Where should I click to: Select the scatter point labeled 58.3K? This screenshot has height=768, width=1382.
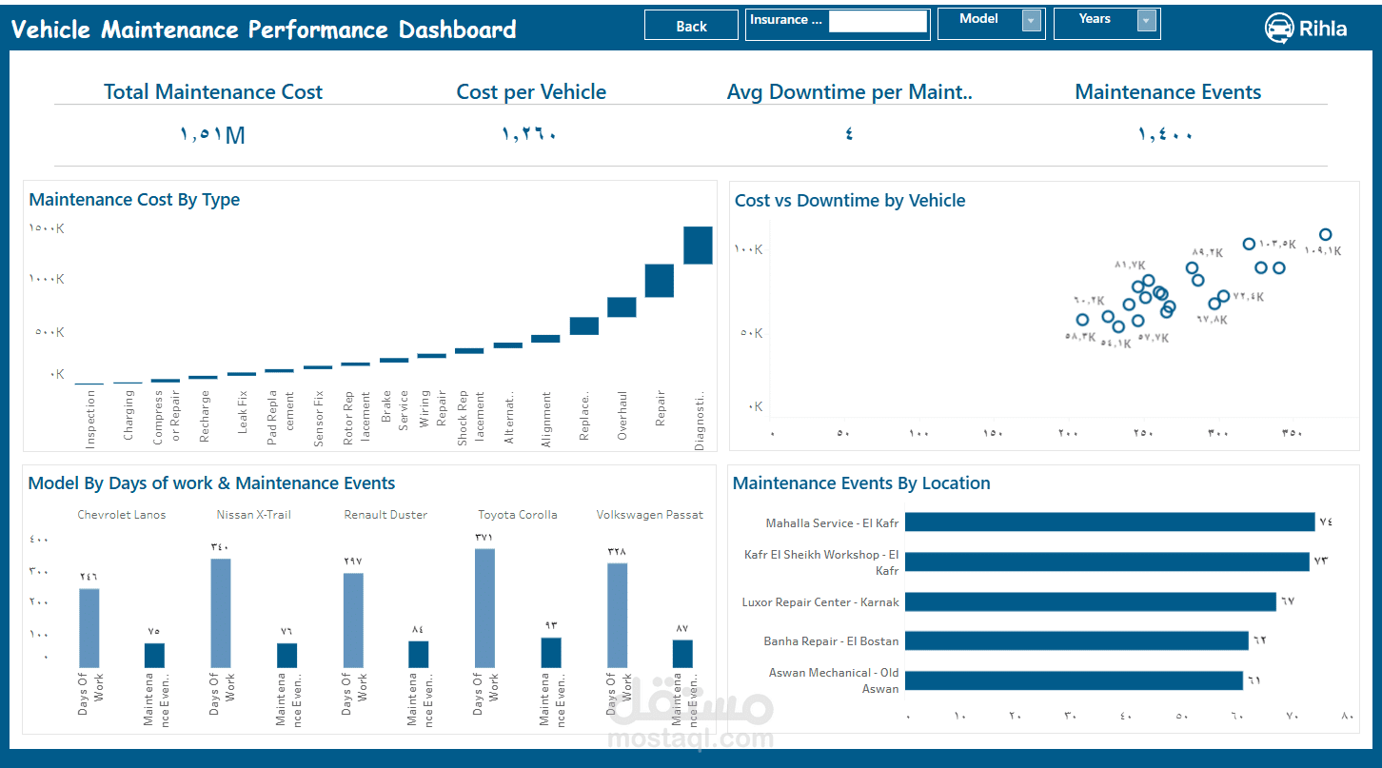pyautogui.click(x=1082, y=320)
